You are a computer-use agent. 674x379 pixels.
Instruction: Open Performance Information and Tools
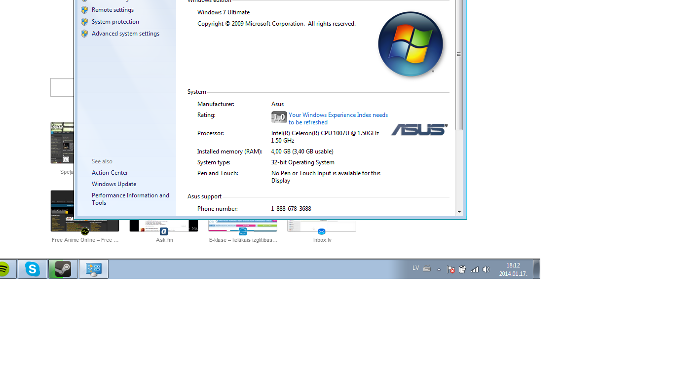click(x=130, y=199)
